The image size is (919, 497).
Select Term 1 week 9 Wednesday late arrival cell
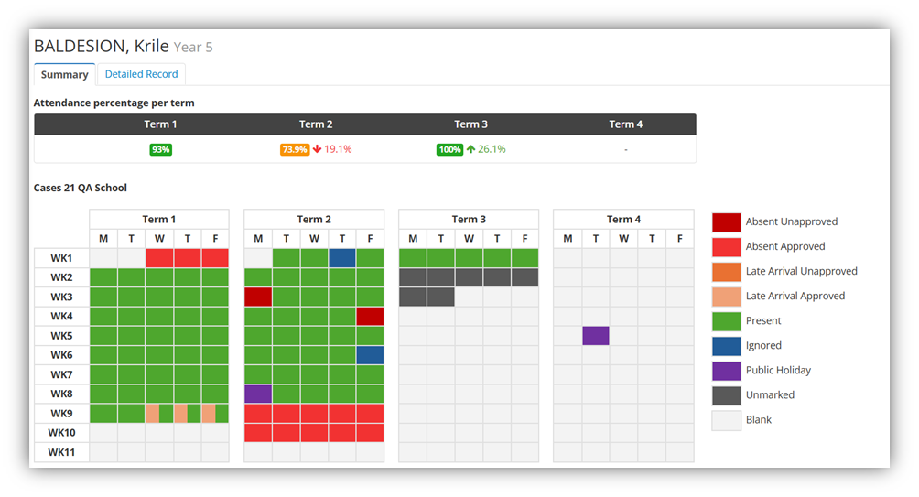click(x=152, y=414)
